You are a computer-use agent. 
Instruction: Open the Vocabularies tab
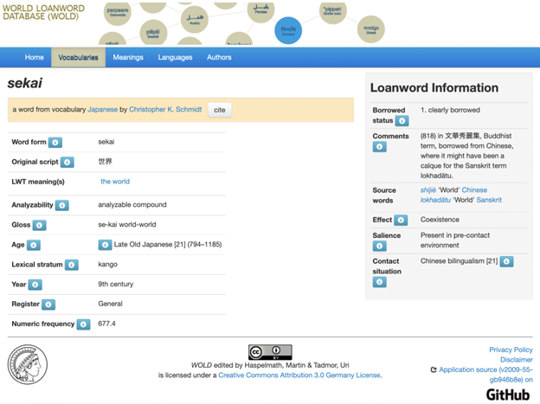click(78, 57)
